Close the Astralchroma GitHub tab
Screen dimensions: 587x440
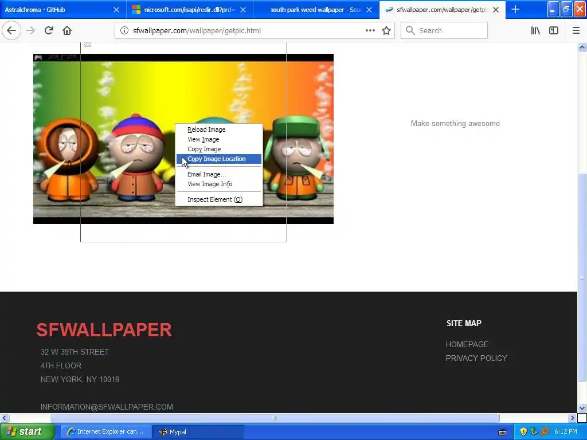click(x=116, y=10)
